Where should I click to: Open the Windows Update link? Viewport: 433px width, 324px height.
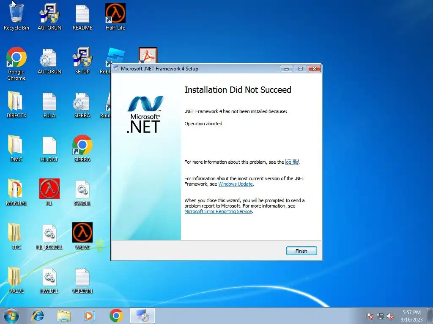pyautogui.click(x=236, y=184)
